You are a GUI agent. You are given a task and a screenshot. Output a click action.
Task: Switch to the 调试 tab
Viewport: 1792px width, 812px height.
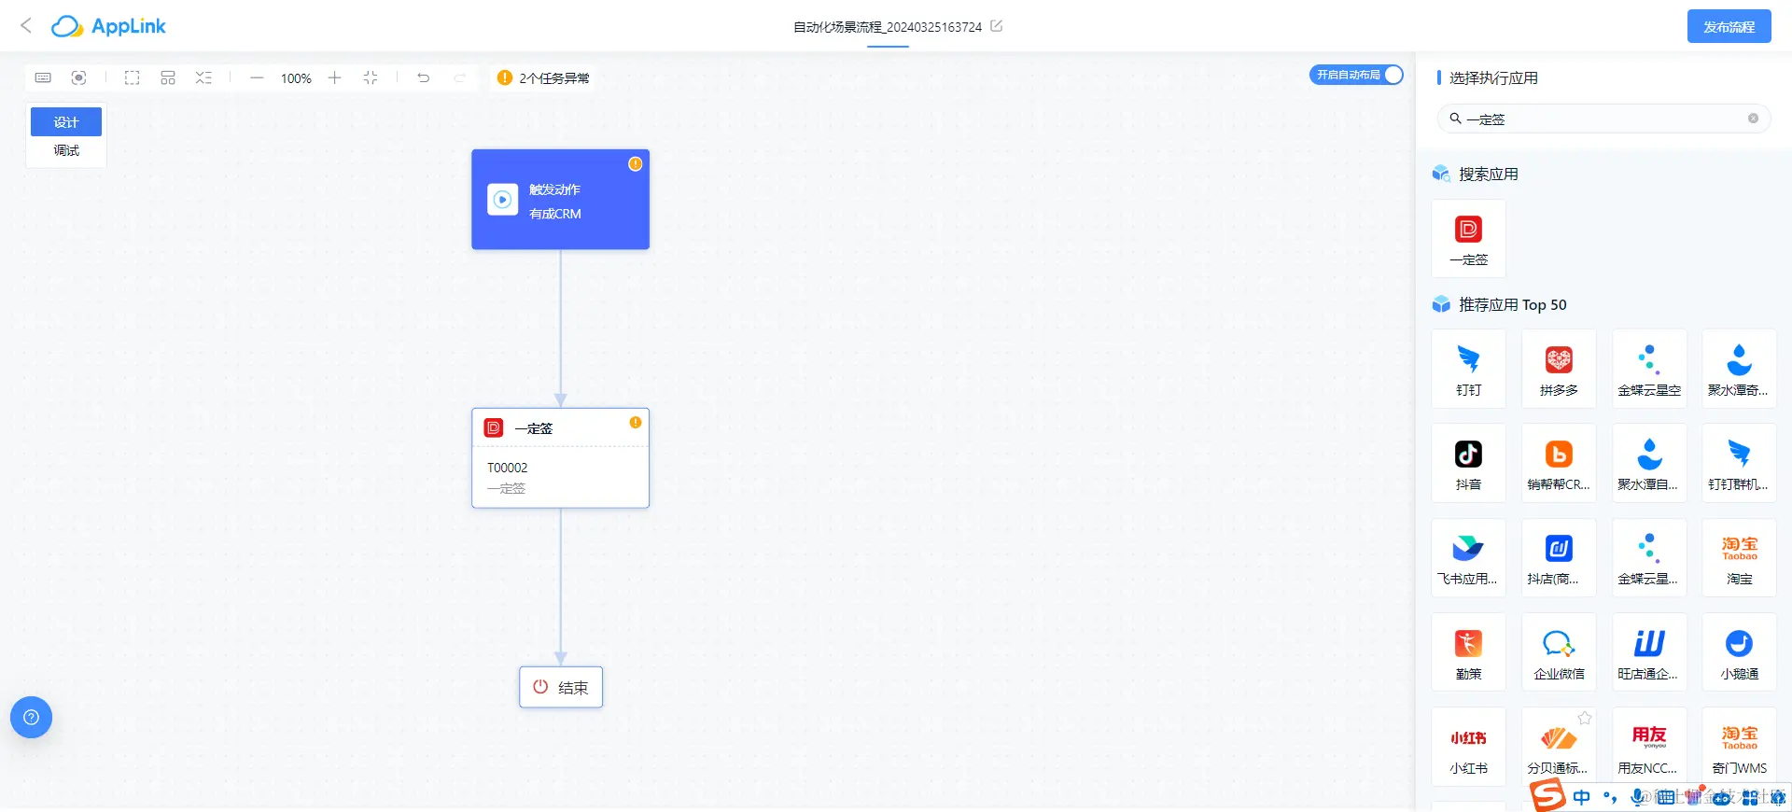(x=66, y=150)
